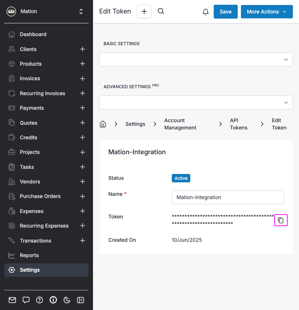Add a new task with plus icon

83,167
